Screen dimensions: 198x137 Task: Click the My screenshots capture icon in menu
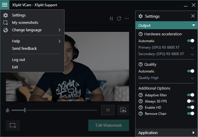(x=6, y=23)
